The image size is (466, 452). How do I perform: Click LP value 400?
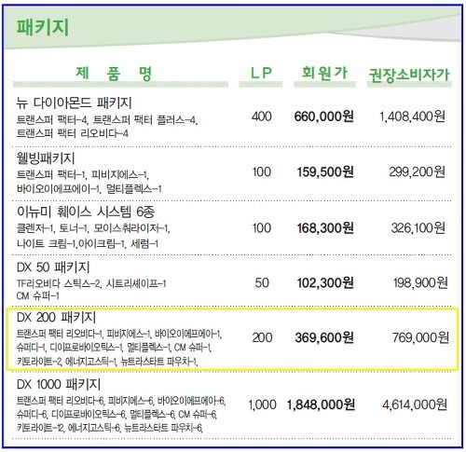(x=261, y=116)
